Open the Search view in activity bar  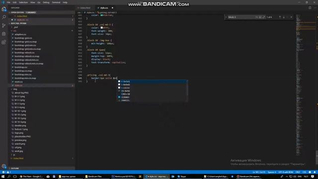[4, 17]
